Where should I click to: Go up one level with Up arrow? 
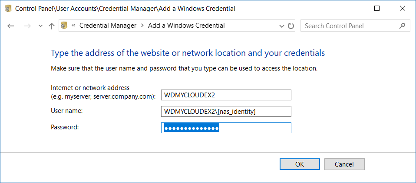(x=52, y=26)
